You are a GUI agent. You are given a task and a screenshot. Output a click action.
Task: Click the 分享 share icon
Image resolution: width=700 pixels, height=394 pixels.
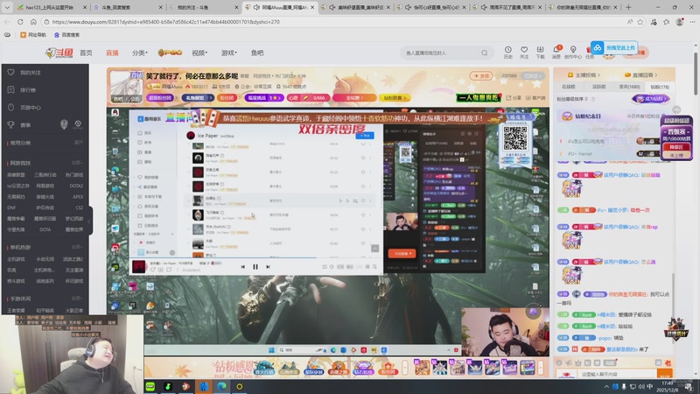tap(514, 98)
